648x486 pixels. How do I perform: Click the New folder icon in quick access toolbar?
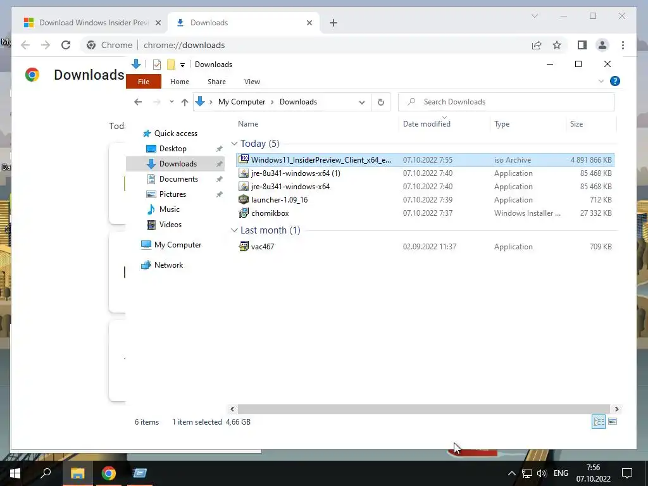coord(171,65)
